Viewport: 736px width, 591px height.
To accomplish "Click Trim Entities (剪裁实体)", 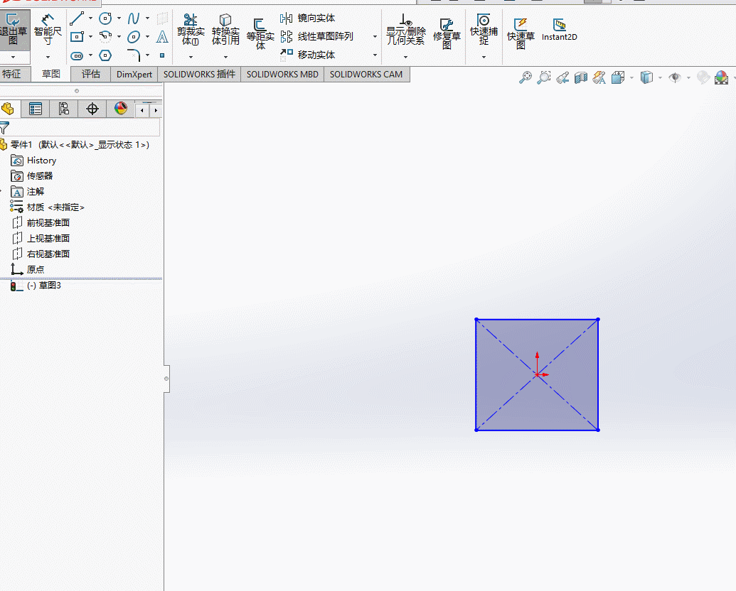I will coord(191,30).
